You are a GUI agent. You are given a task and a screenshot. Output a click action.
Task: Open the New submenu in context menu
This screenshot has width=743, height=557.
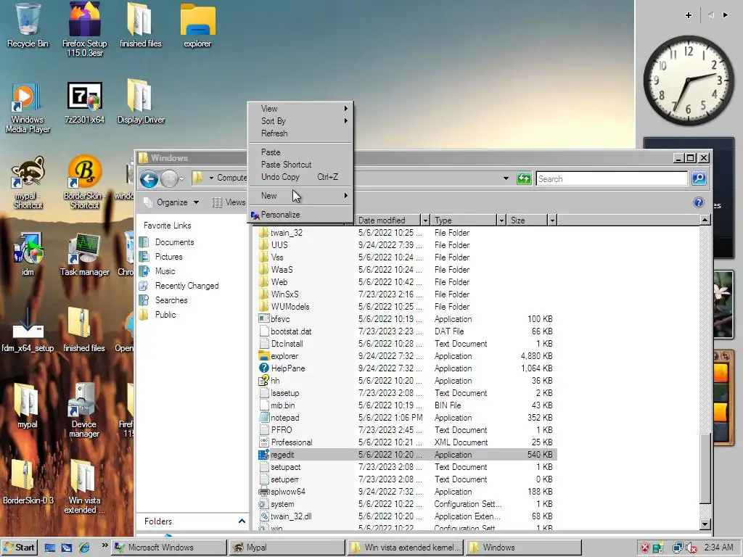300,196
